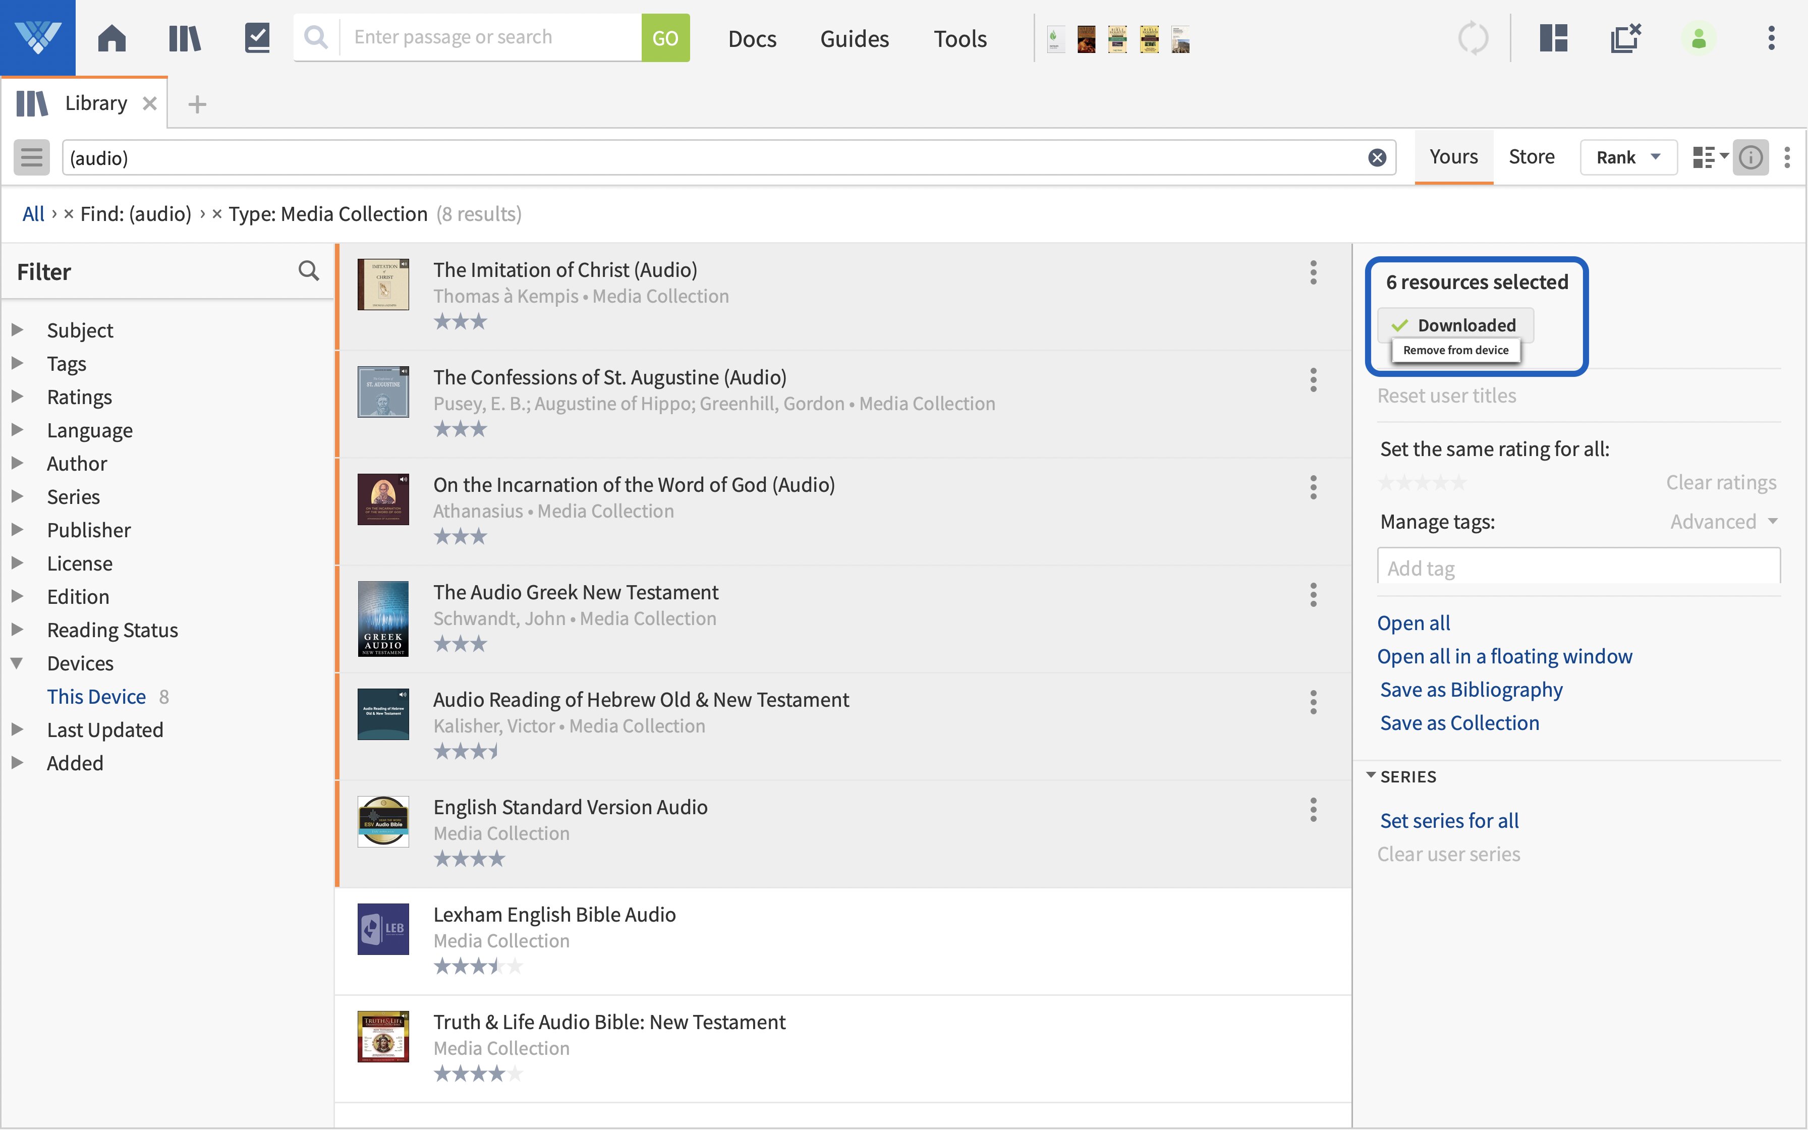Expand the Reading Status filter
This screenshot has width=1808, height=1130.
17,629
